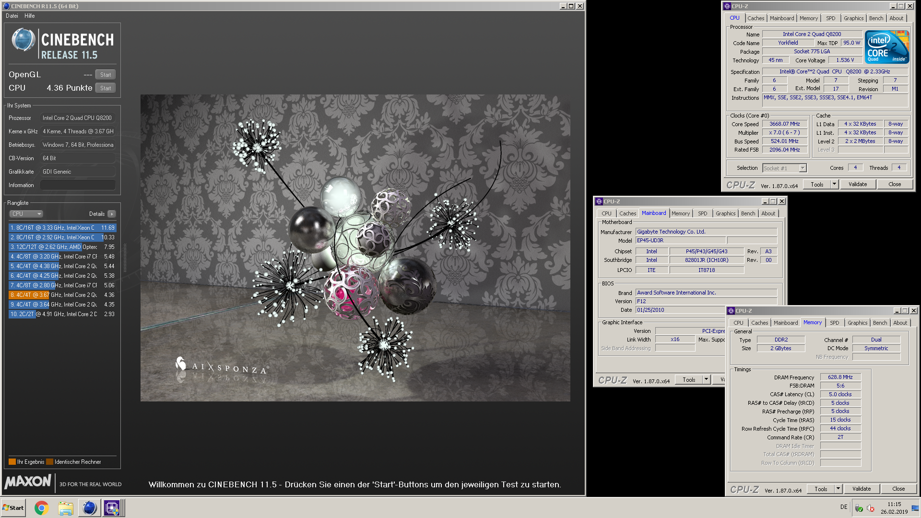Close the CPU-Z Mainboard window with X

click(x=782, y=201)
